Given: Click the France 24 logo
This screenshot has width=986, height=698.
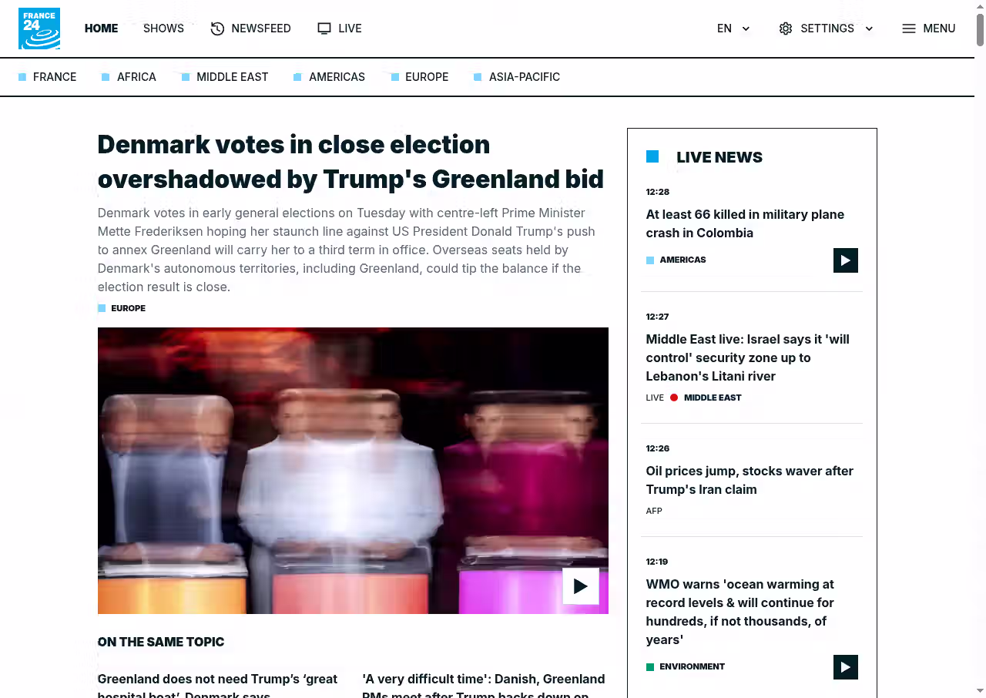Looking at the screenshot, I should point(39,29).
